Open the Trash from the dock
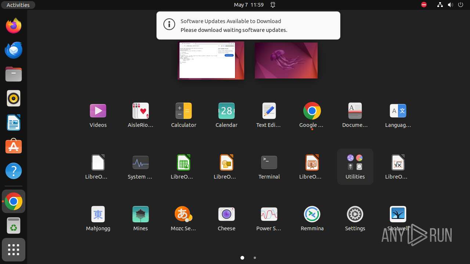470x264 pixels. (x=14, y=225)
